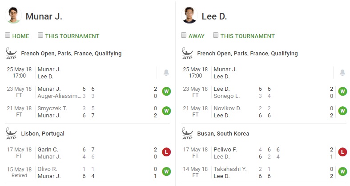Click ATP logo beside Busan, South Korea

coord(187,133)
